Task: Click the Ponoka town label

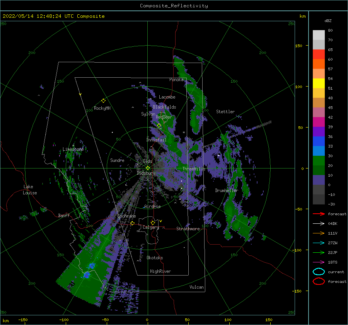Action: pos(176,80)
